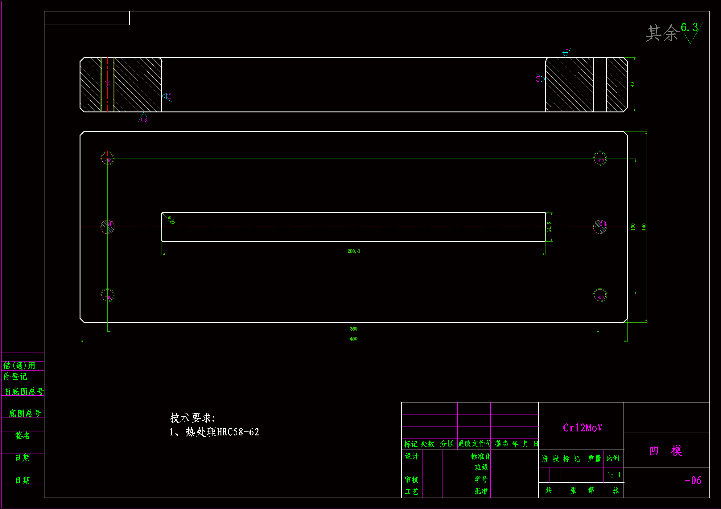The width and height of the screenshot is (721, 509).
Task: Select the hatched pin hole on right centerline
Action: 600,227
